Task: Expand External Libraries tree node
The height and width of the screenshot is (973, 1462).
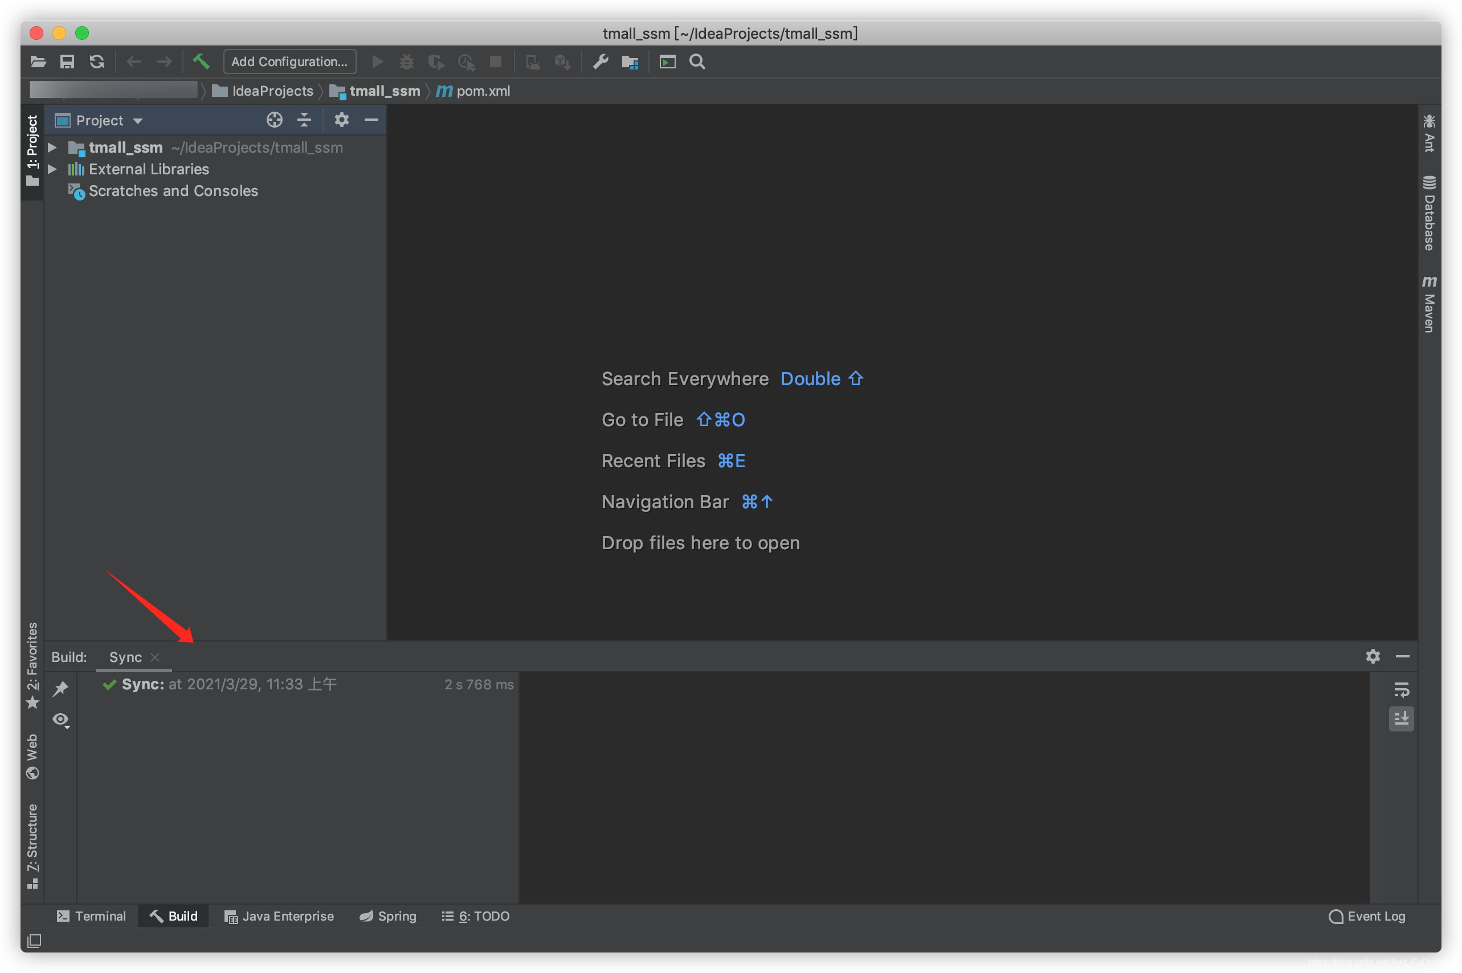Action: pos(53,169)
